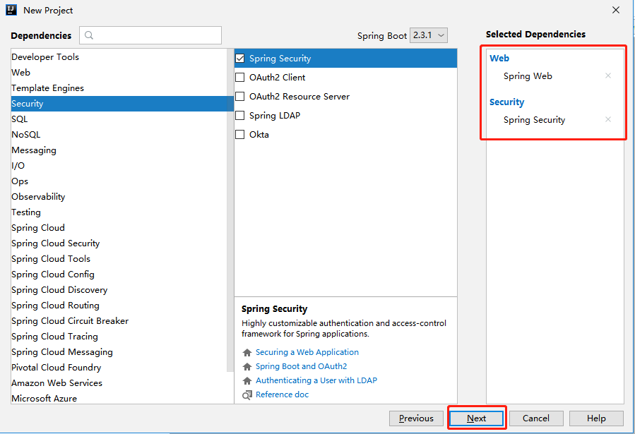Focus the dependencies search field
635x434 pixels.
(x=150, y=35)
